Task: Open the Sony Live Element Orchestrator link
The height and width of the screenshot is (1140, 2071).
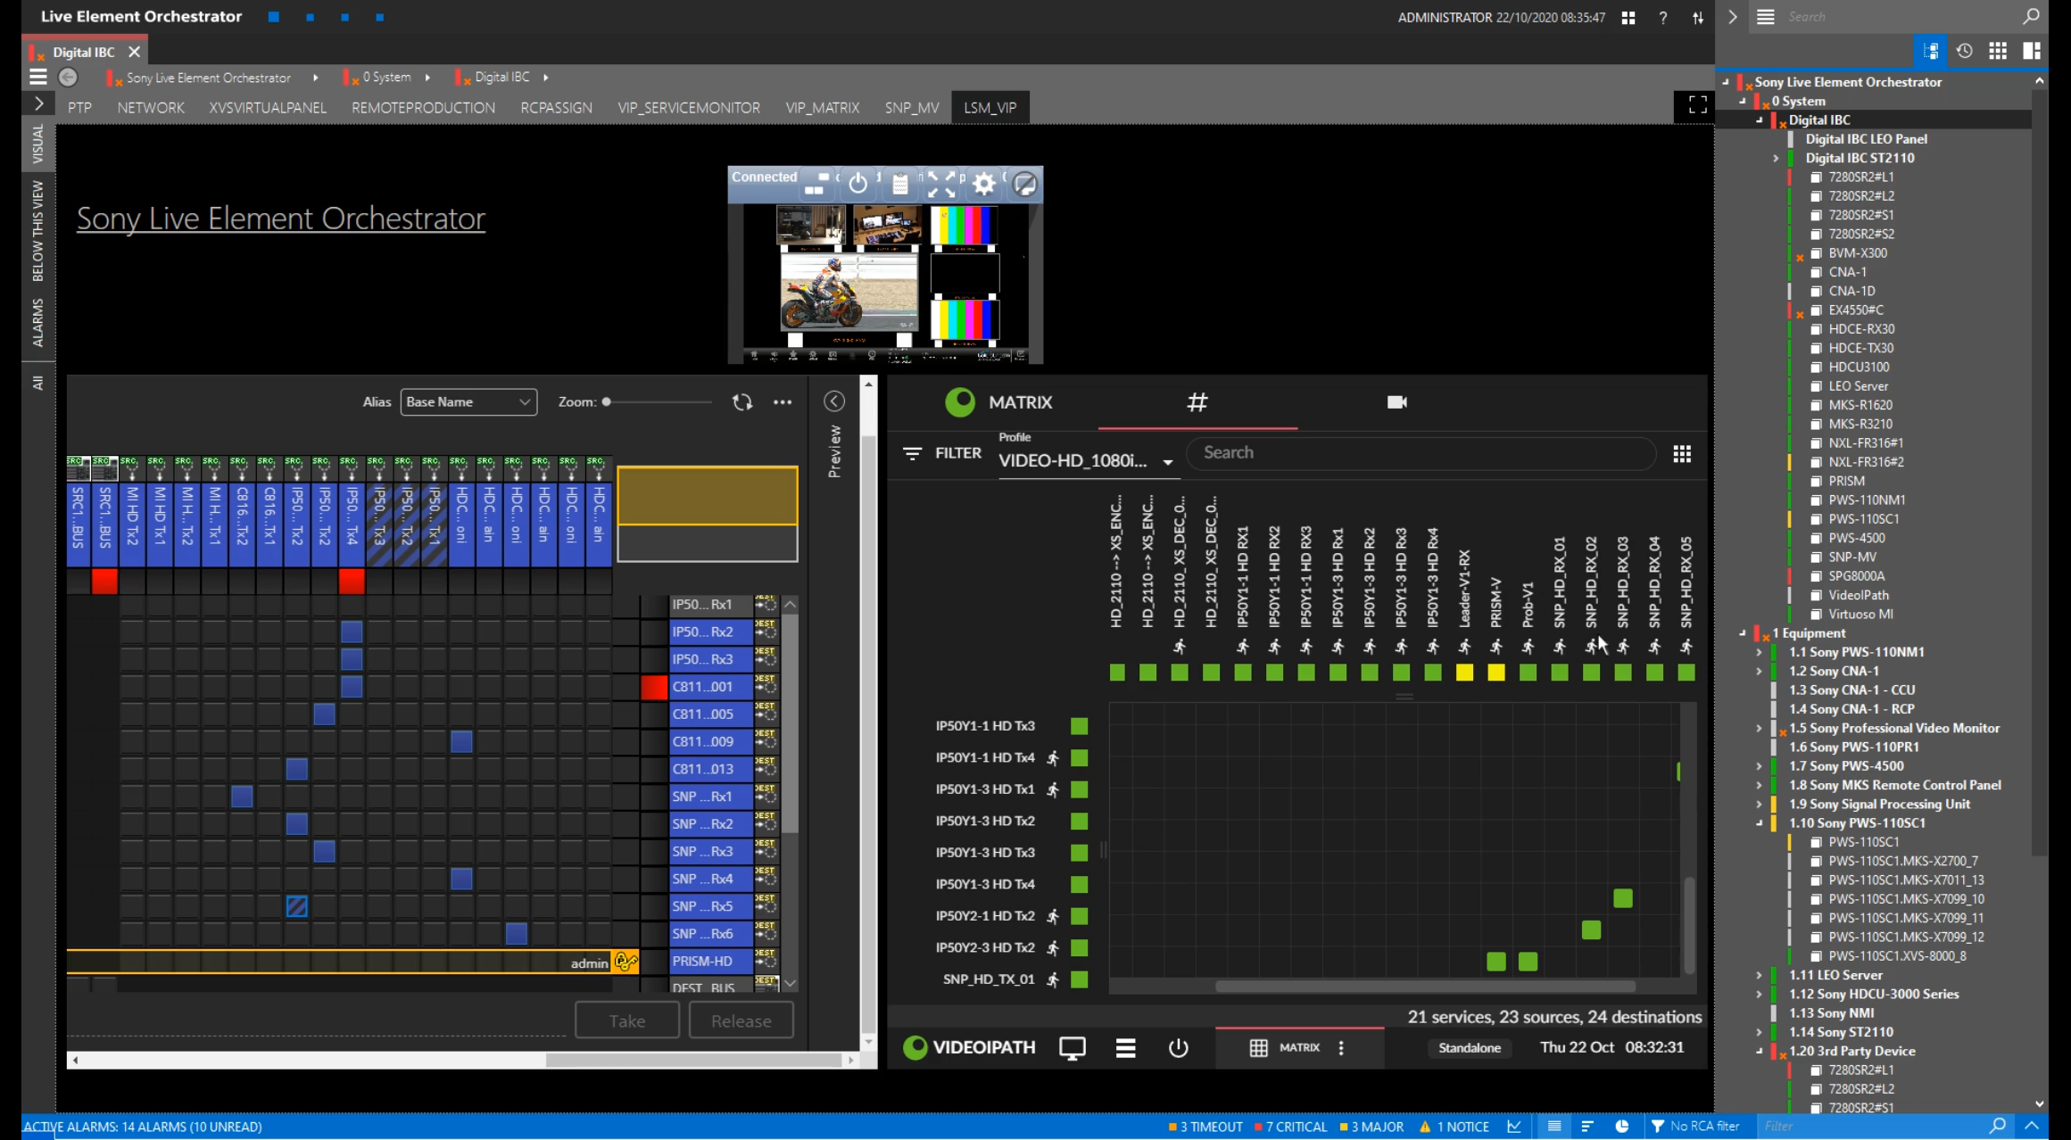Action: 281,219
